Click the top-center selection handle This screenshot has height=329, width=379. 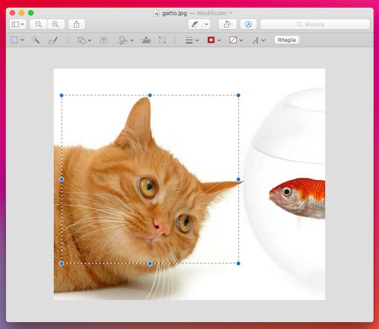pos(150,95)
